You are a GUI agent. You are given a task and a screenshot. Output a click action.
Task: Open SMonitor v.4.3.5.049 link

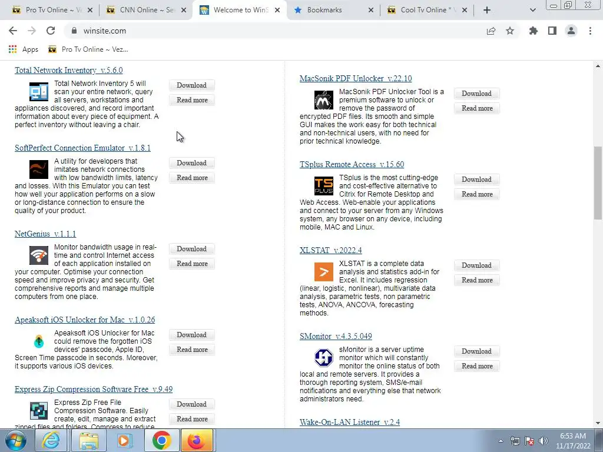336,336
